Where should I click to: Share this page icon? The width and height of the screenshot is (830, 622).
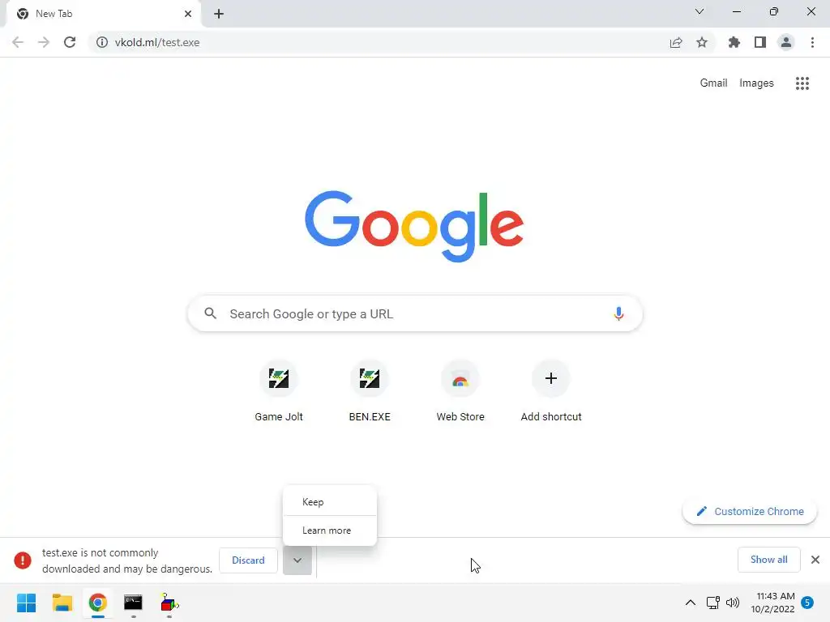676,42
